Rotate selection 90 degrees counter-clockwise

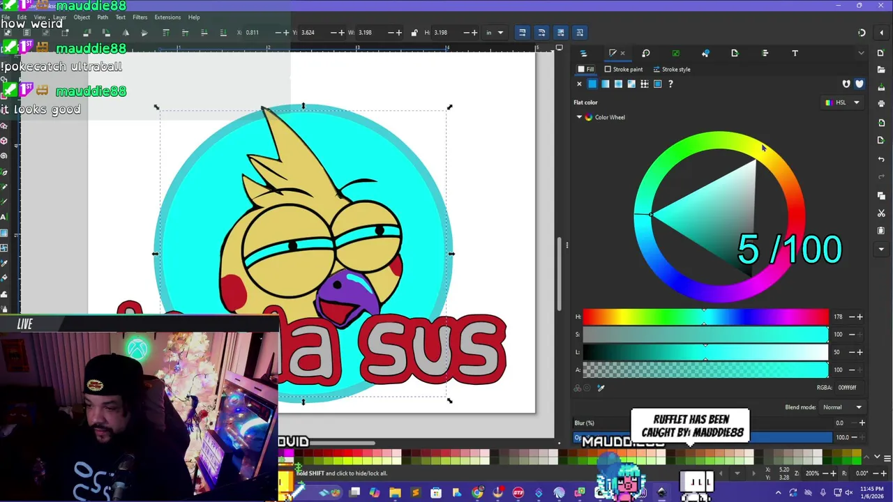[87, 33]
